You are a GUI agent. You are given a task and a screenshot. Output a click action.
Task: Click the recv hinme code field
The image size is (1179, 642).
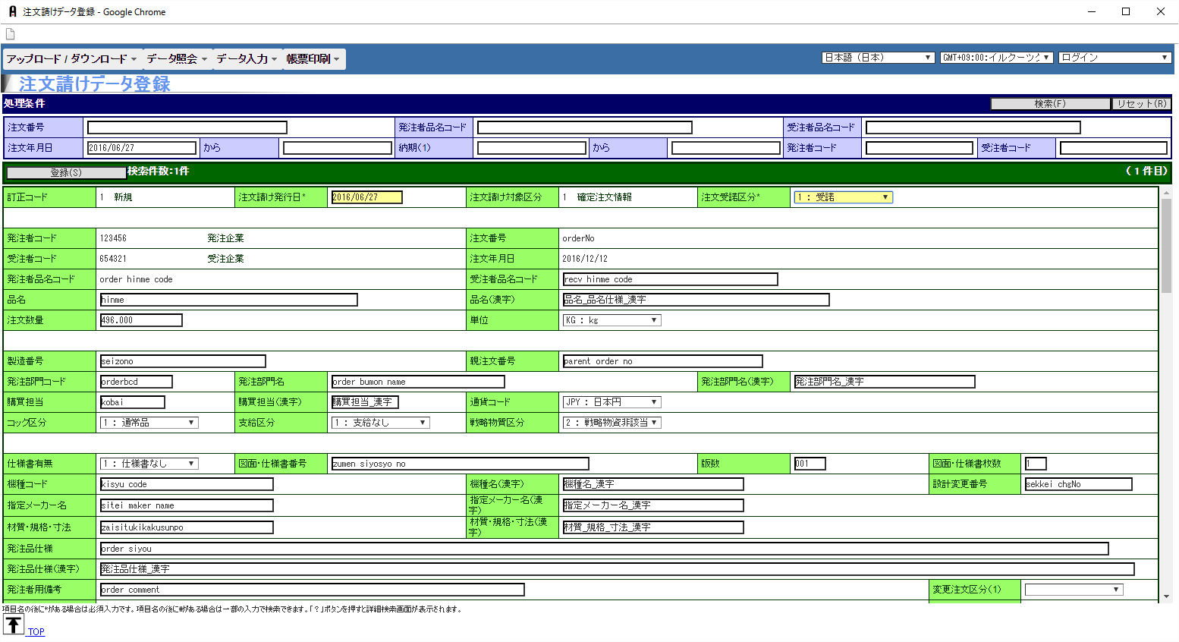click(671, 279)
